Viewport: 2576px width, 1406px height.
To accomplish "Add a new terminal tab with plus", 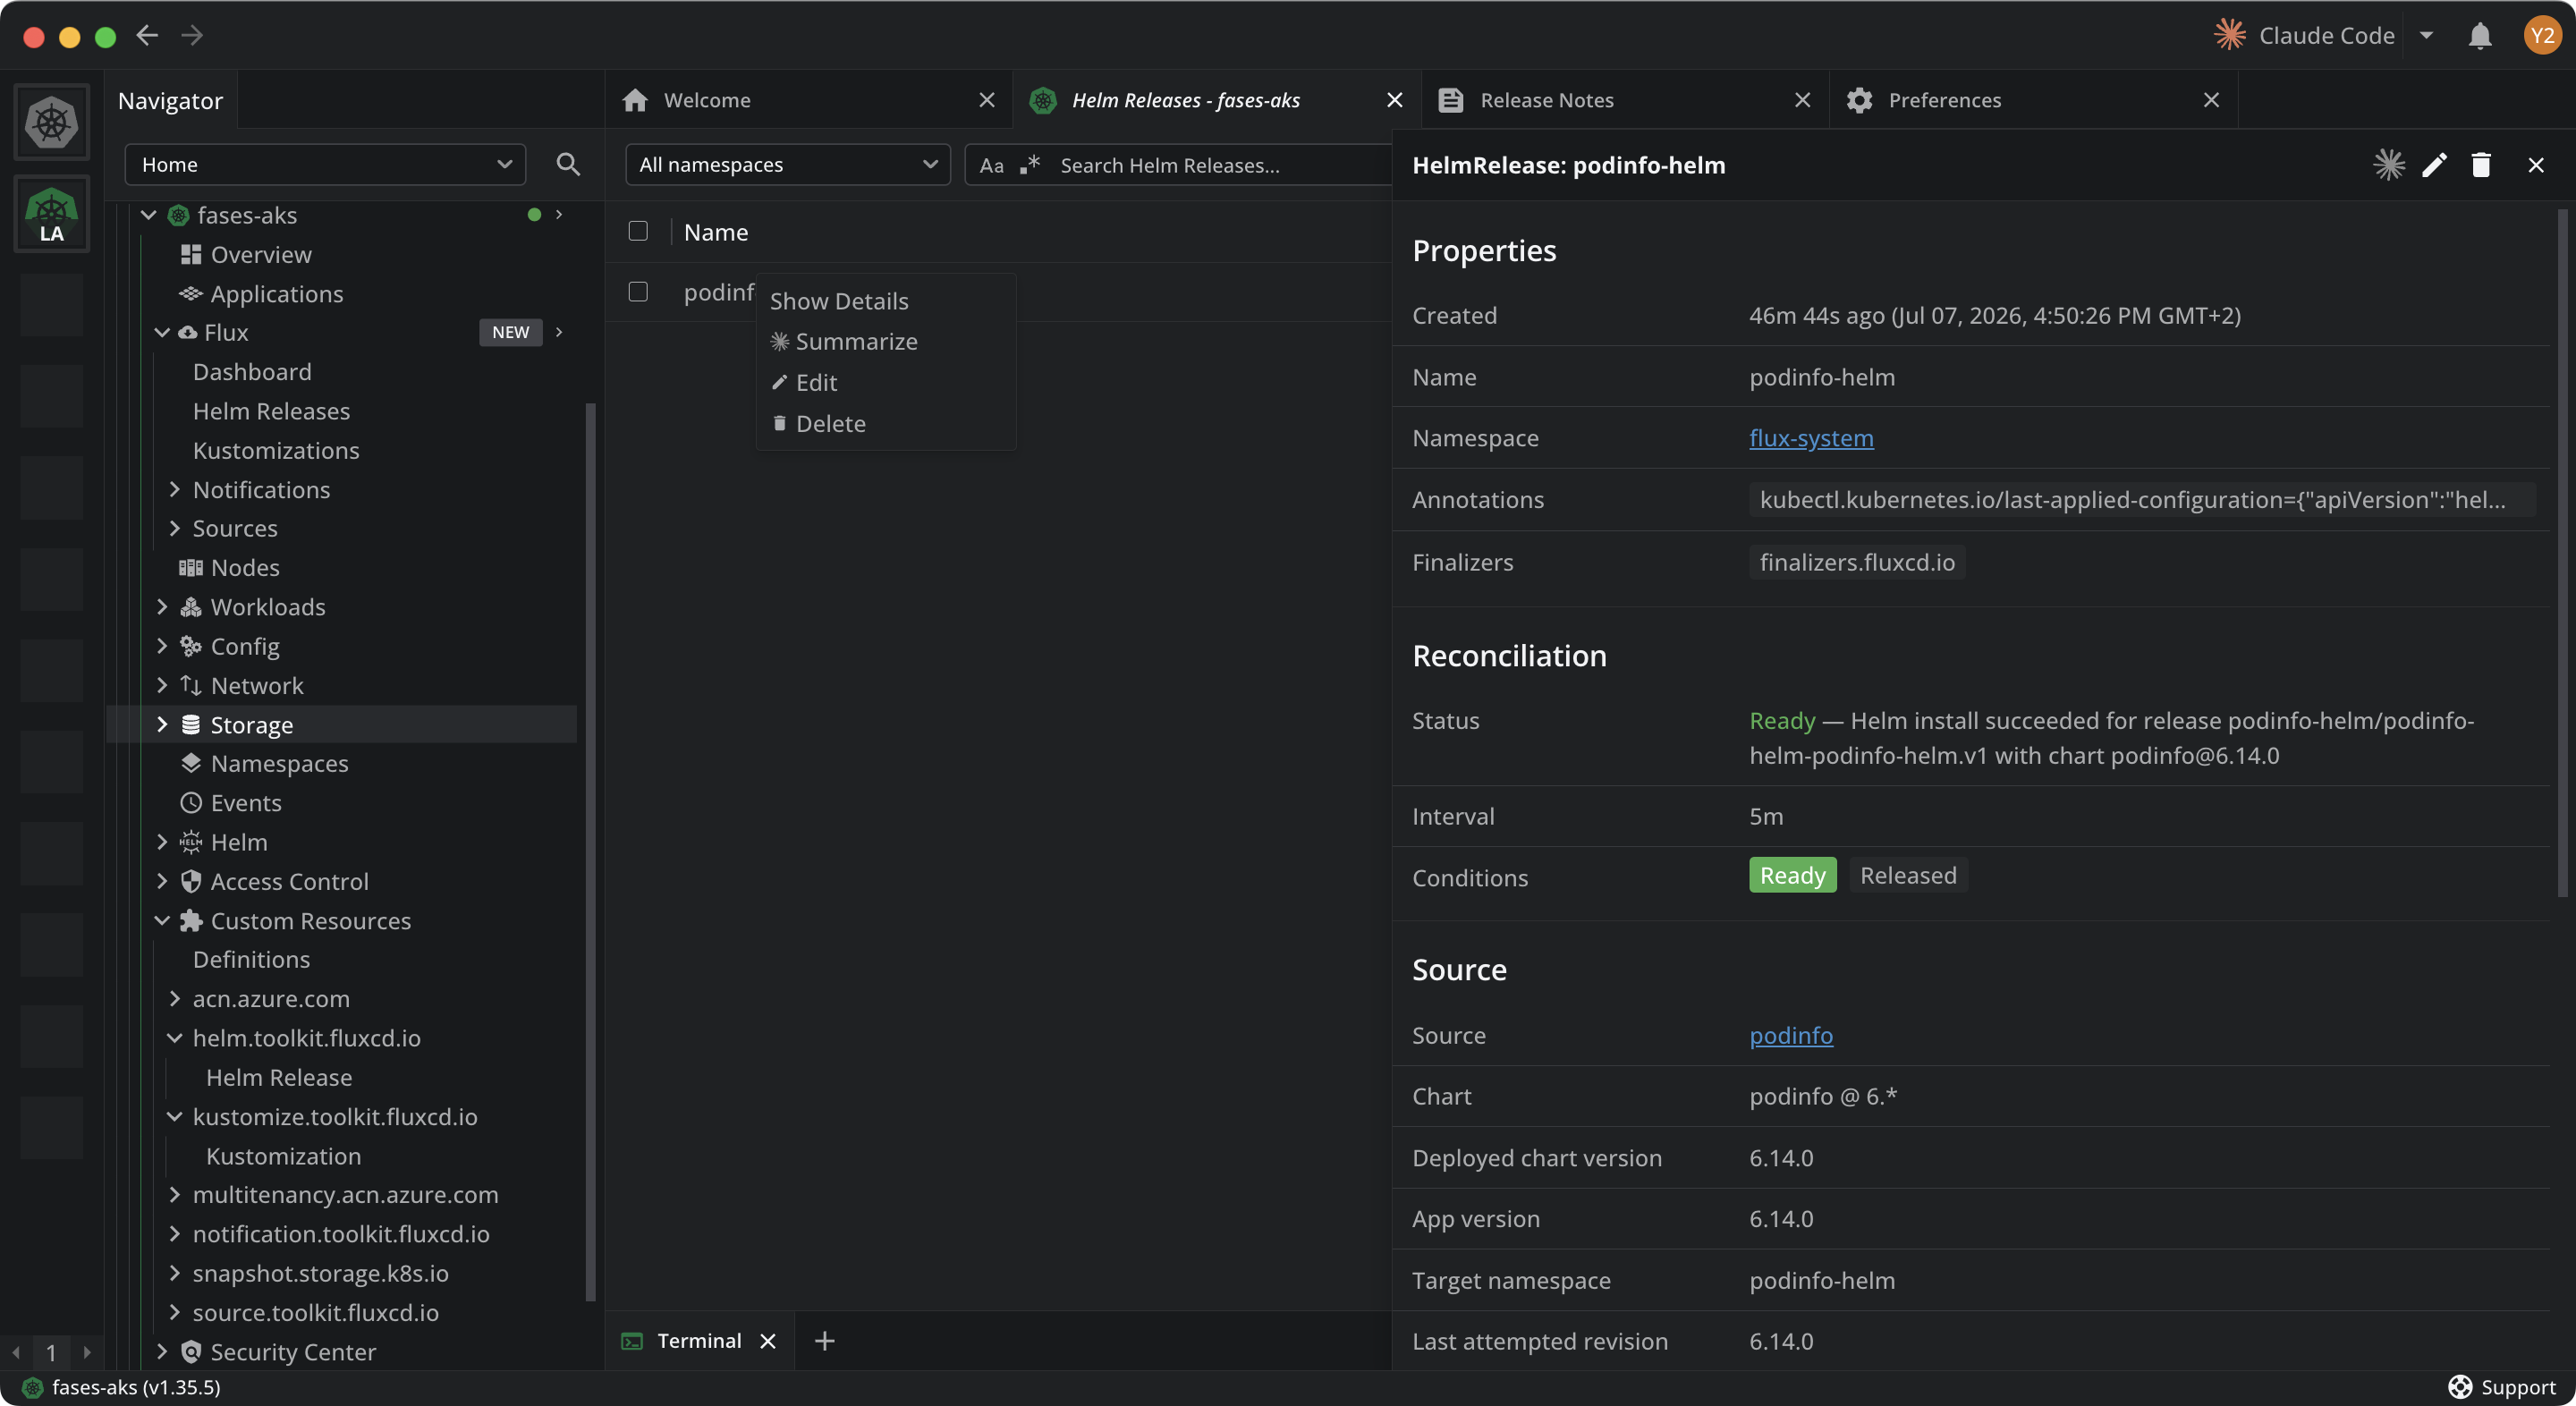I will click(824, 1341).
